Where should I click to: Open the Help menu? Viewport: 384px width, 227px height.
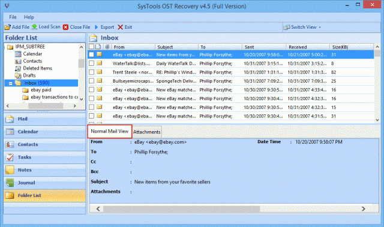click(29, 17)
